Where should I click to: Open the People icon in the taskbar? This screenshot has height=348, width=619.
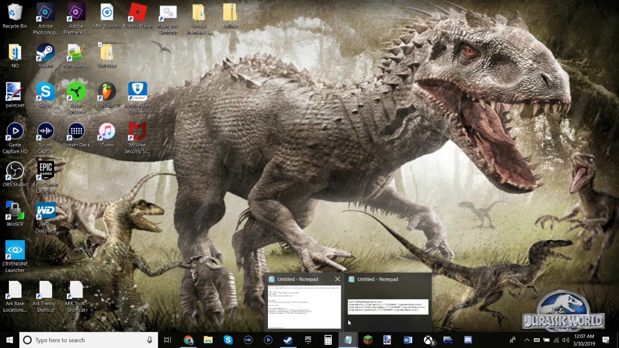[513, 340]
